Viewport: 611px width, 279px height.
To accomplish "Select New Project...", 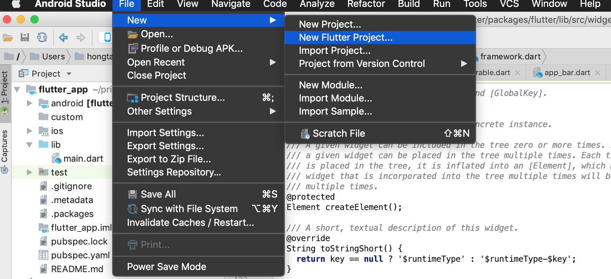I will [x=380, y=24].
